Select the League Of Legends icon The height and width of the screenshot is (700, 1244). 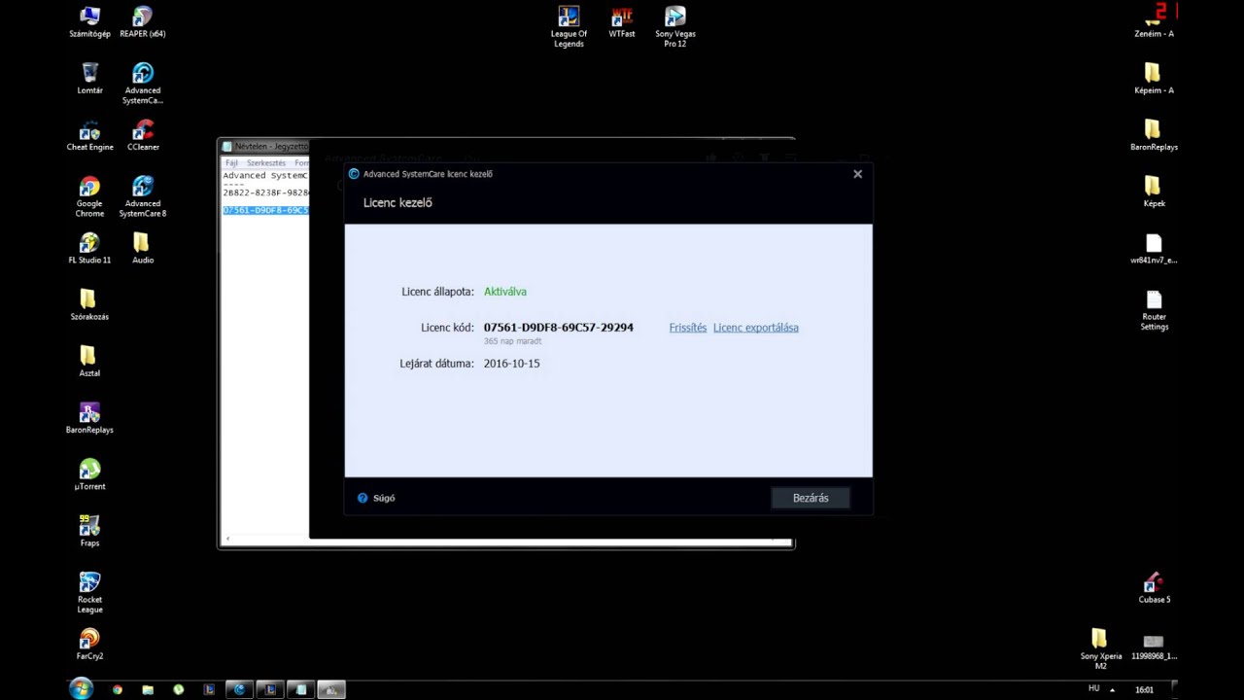[x=569, y=27]
